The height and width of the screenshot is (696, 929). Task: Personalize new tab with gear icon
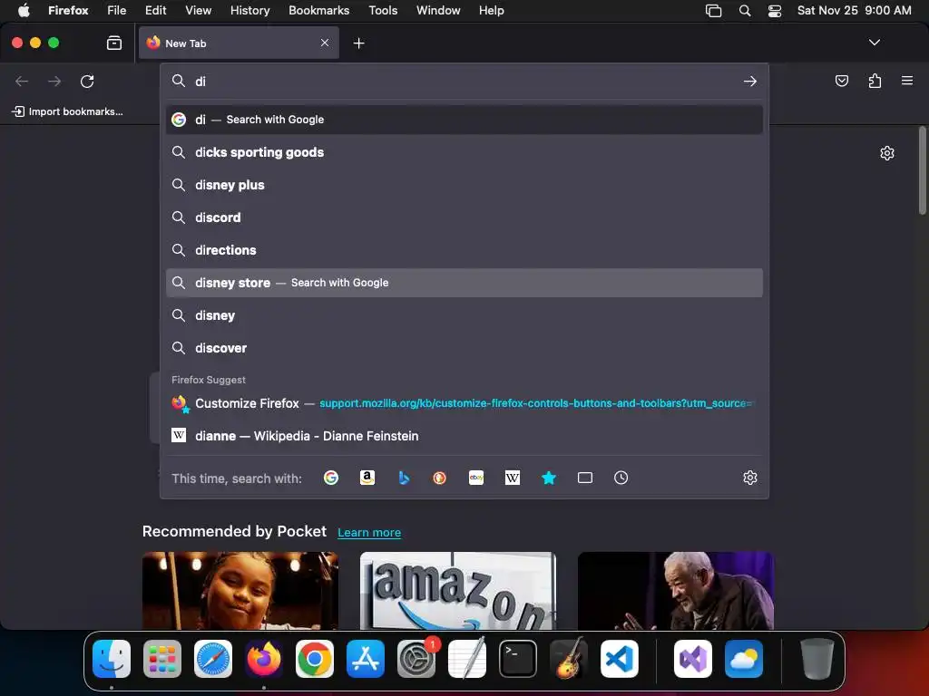(887, 153)
